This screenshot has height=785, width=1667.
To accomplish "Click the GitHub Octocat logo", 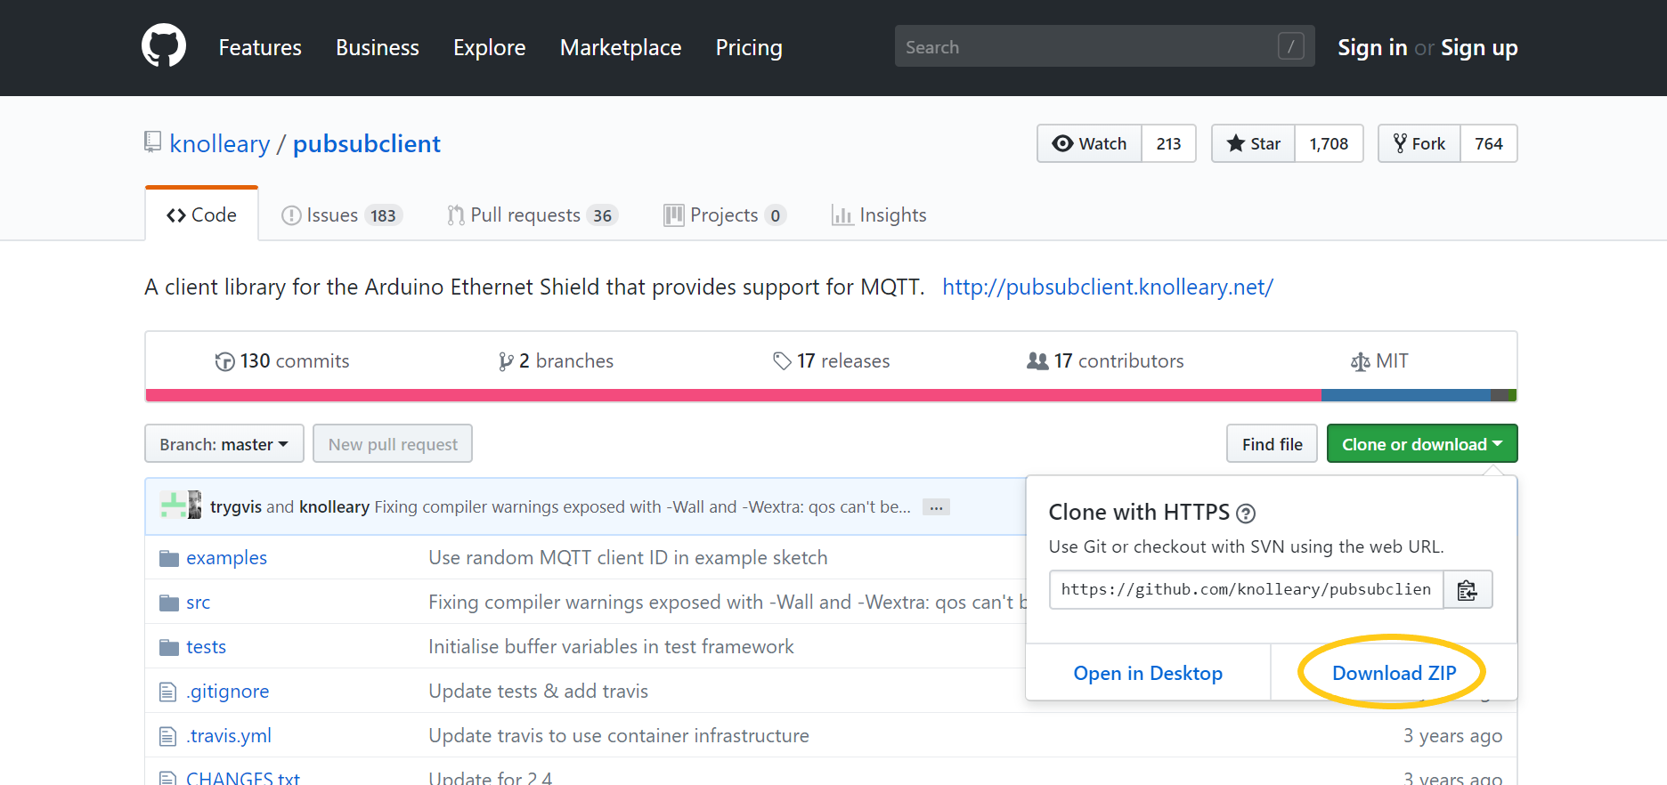I will tap(164, 46).
